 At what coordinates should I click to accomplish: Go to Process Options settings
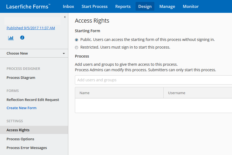click(20, 139)
